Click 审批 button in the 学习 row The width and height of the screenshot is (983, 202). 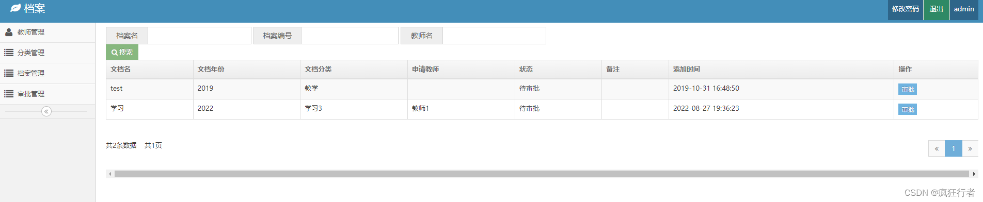(907, 110)
